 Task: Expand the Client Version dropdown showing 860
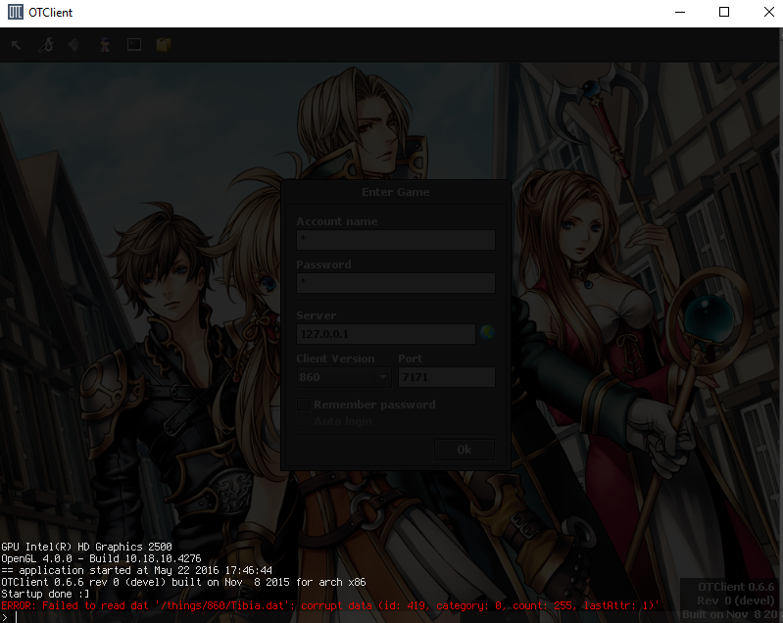344,377
